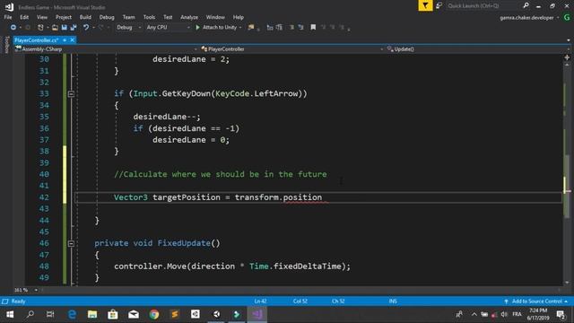Click the New Project toolbar icon
The width and height of the screenshot is (574, 323).
40,27
